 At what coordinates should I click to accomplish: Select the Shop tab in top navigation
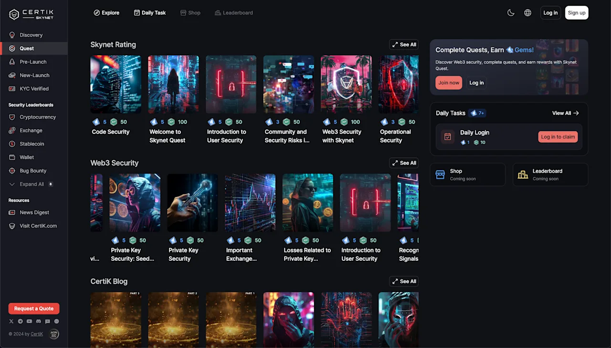190,13
